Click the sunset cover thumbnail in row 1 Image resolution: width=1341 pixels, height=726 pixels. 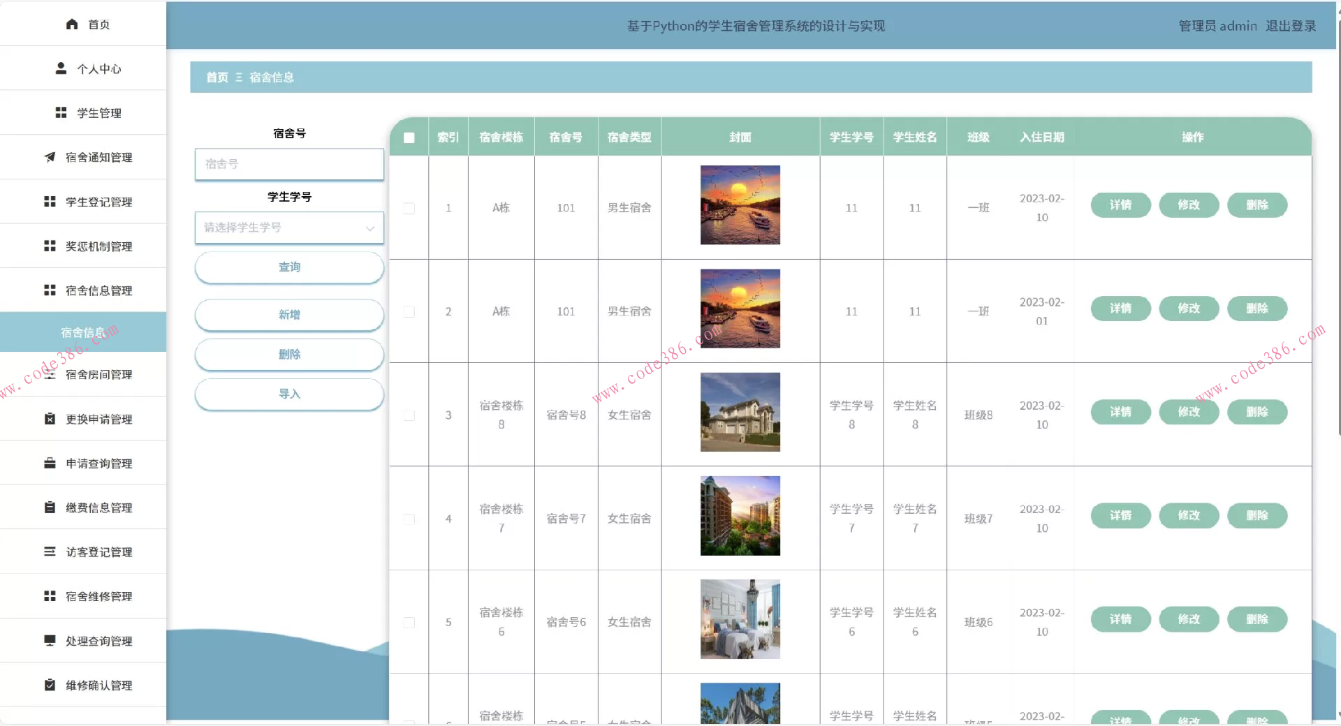coord(740,205)
